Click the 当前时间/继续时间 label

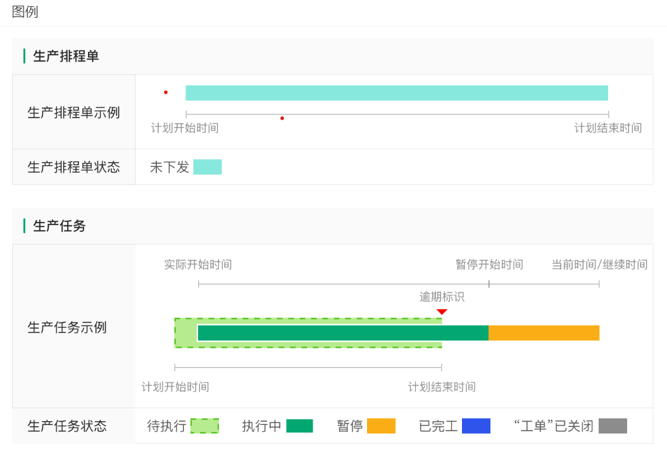click(599, 264)
